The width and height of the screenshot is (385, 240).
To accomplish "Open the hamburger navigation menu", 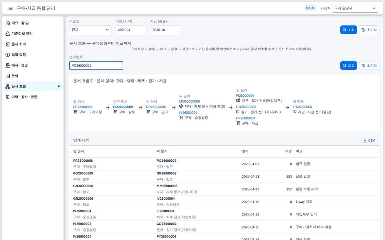I will tap(10, 8).
